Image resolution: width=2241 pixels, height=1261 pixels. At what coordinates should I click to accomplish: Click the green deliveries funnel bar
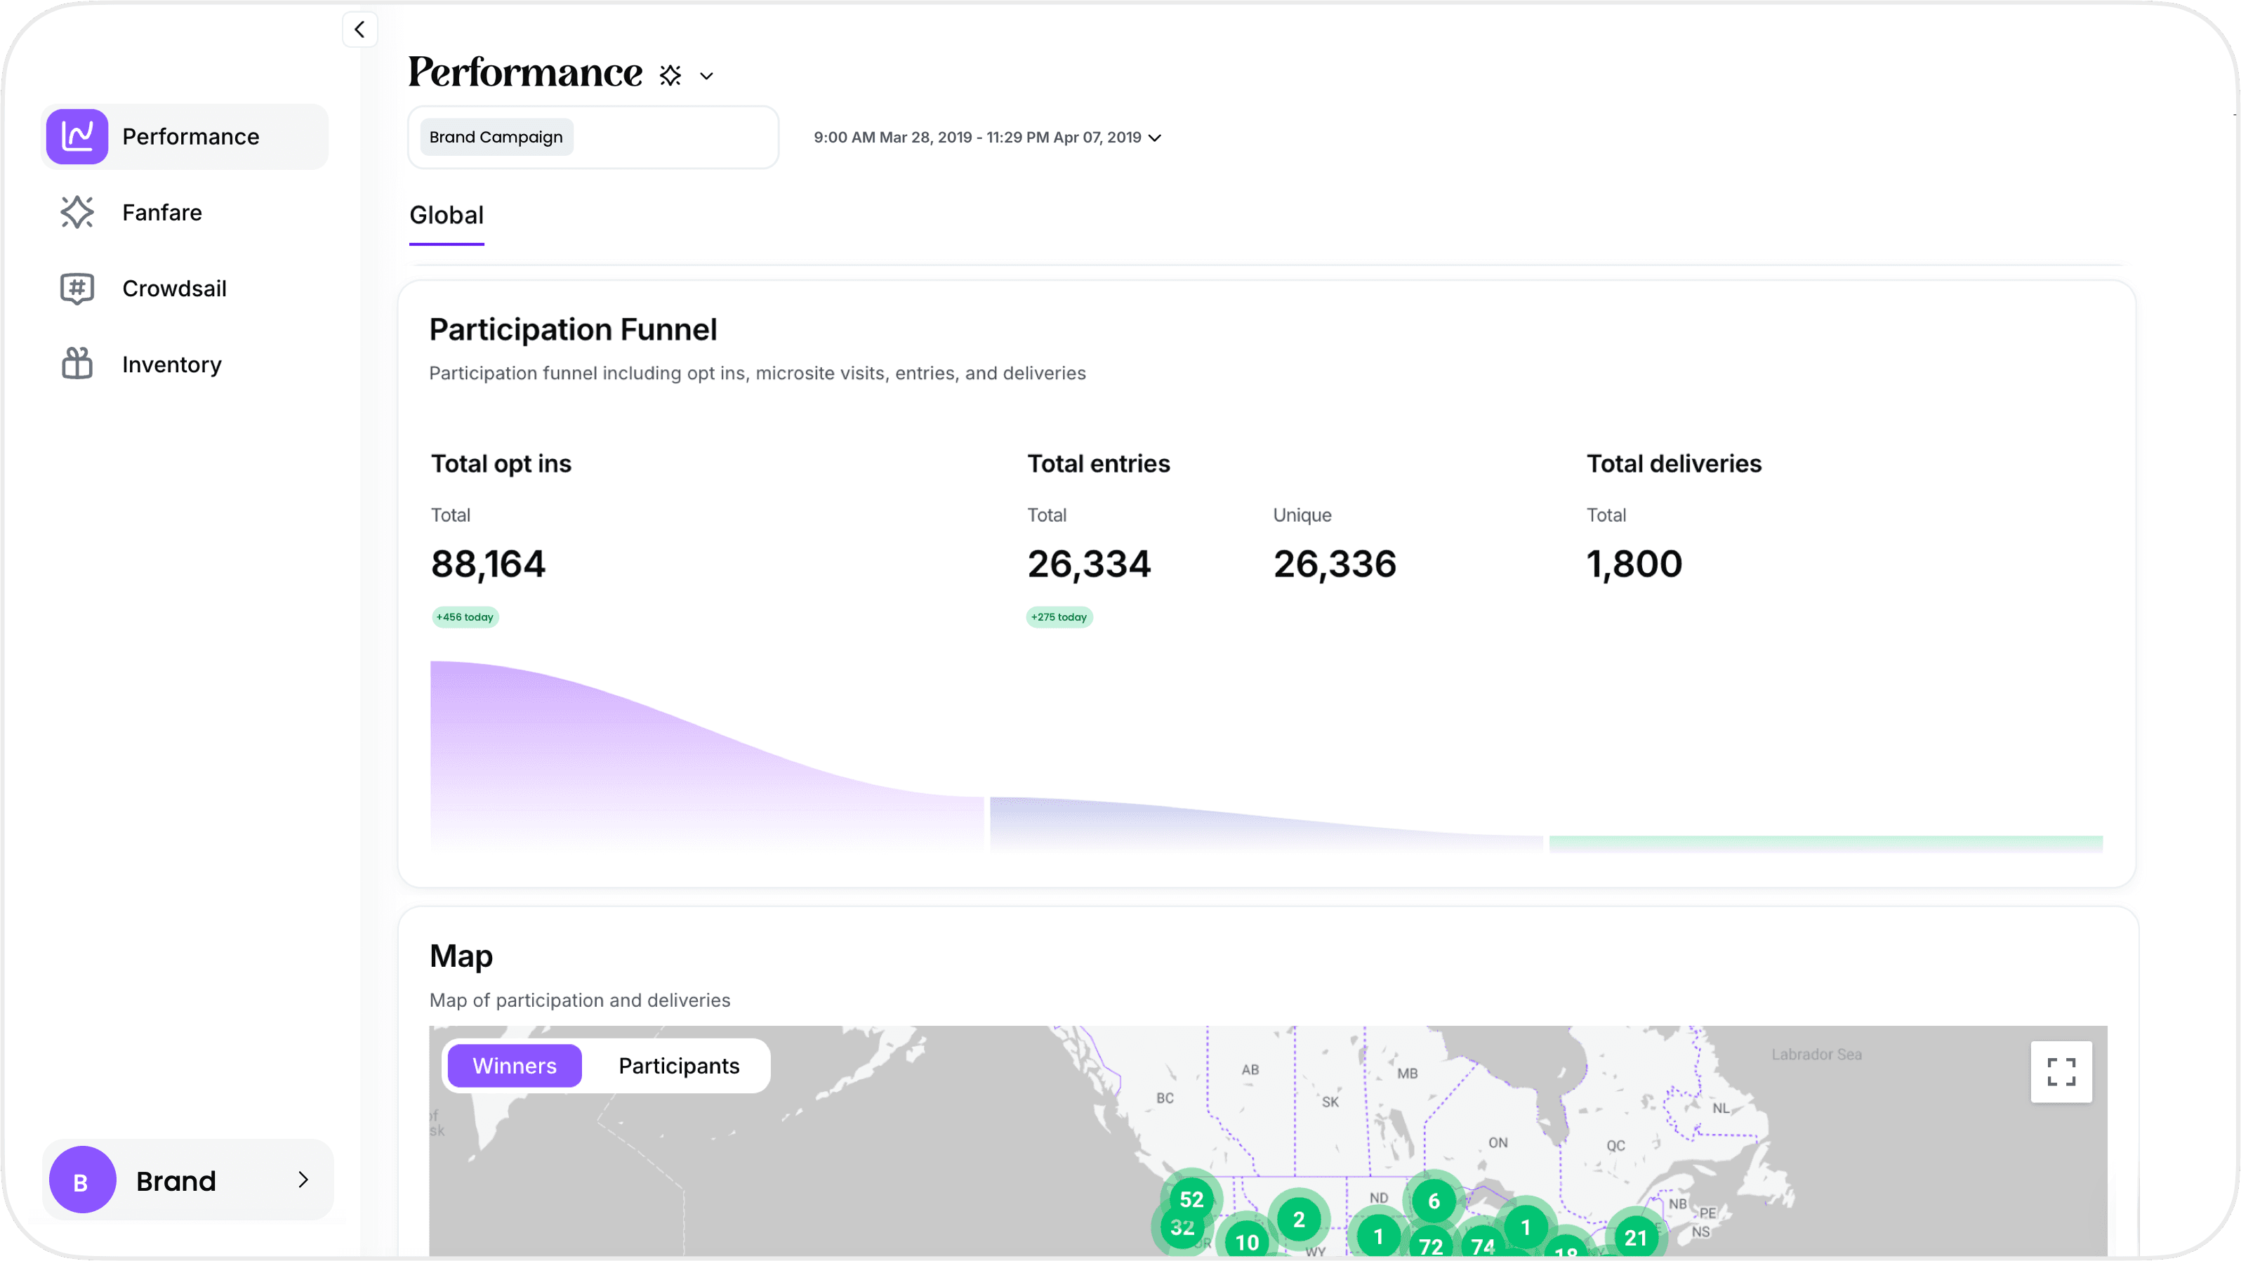coord(1825,843)
